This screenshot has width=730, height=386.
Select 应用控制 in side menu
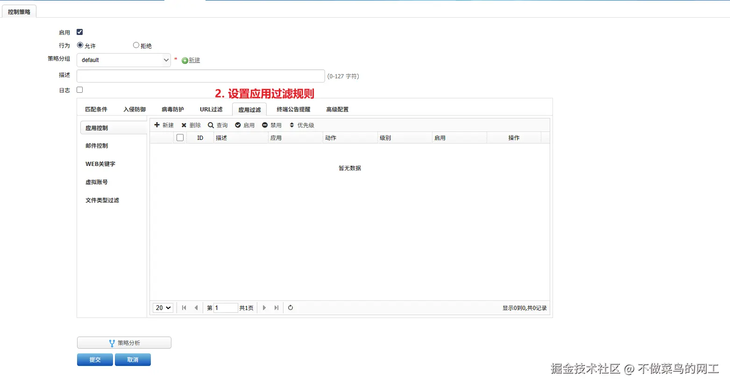[x=113, y=128]
